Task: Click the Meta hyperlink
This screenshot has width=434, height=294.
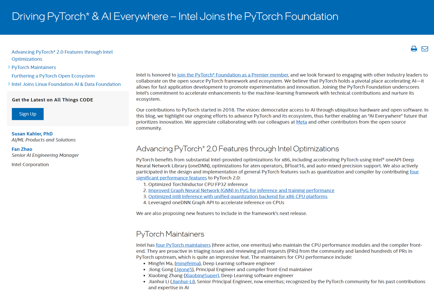Action: point(301,122)
